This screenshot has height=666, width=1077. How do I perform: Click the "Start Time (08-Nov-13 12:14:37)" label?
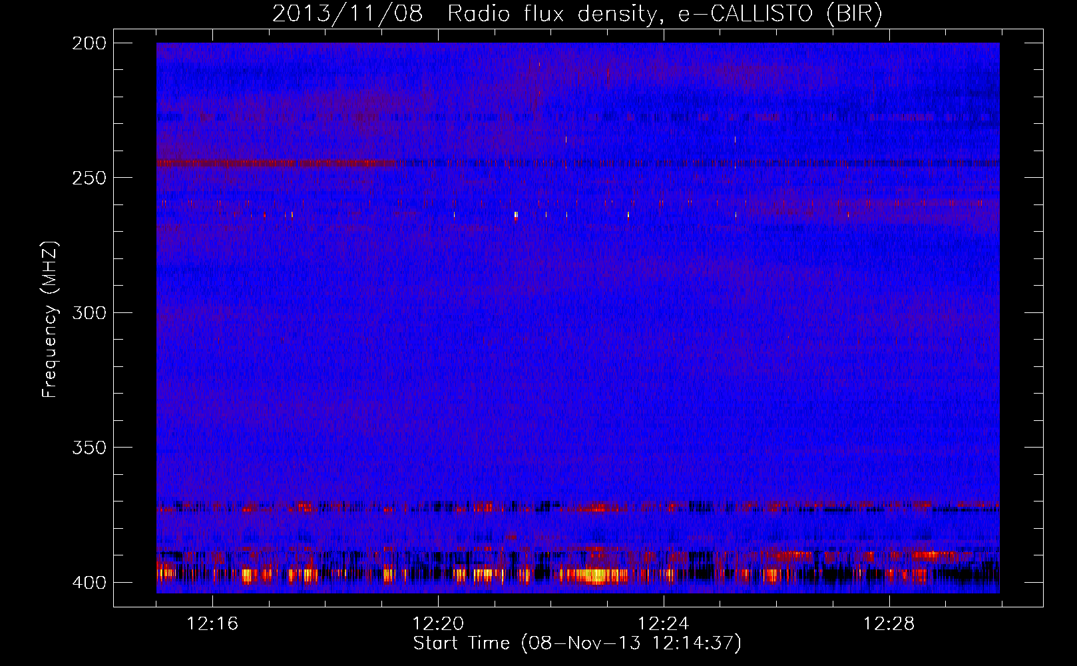(577, 643)
